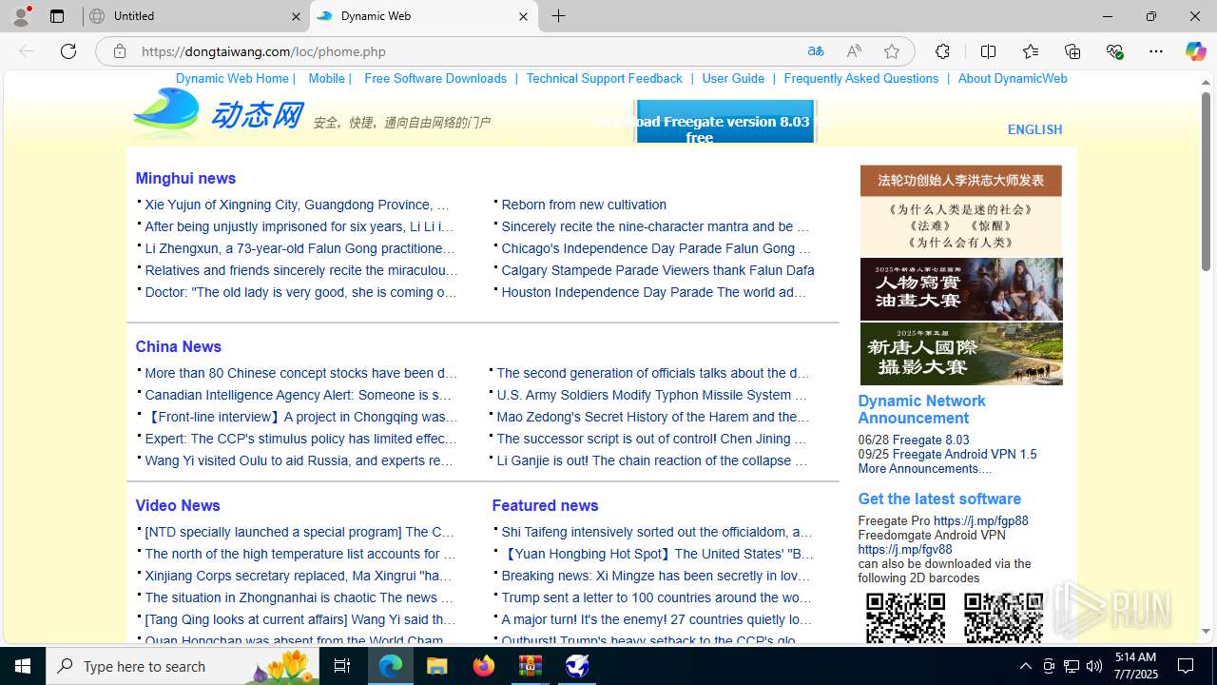The image size is (1217, 685).
Task: Activate the Read aloud icon
Action: click(854, 51)
